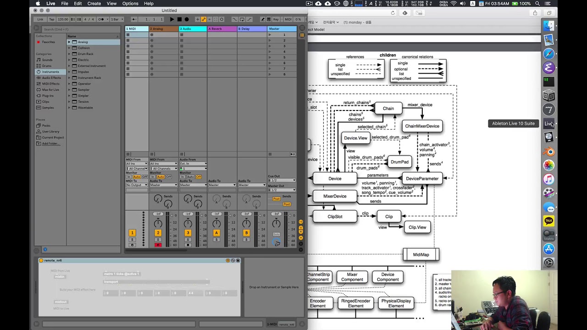The width and height of the screenshot is (587, 330).
Task: Set track 1 MIDI monitor to In
Action: pyautogui.click(x=129, y=177)
